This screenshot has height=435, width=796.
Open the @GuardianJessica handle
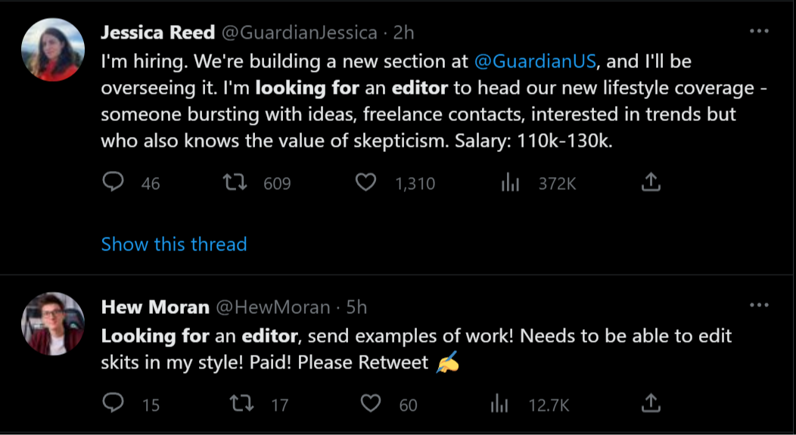tap(298, 33)
